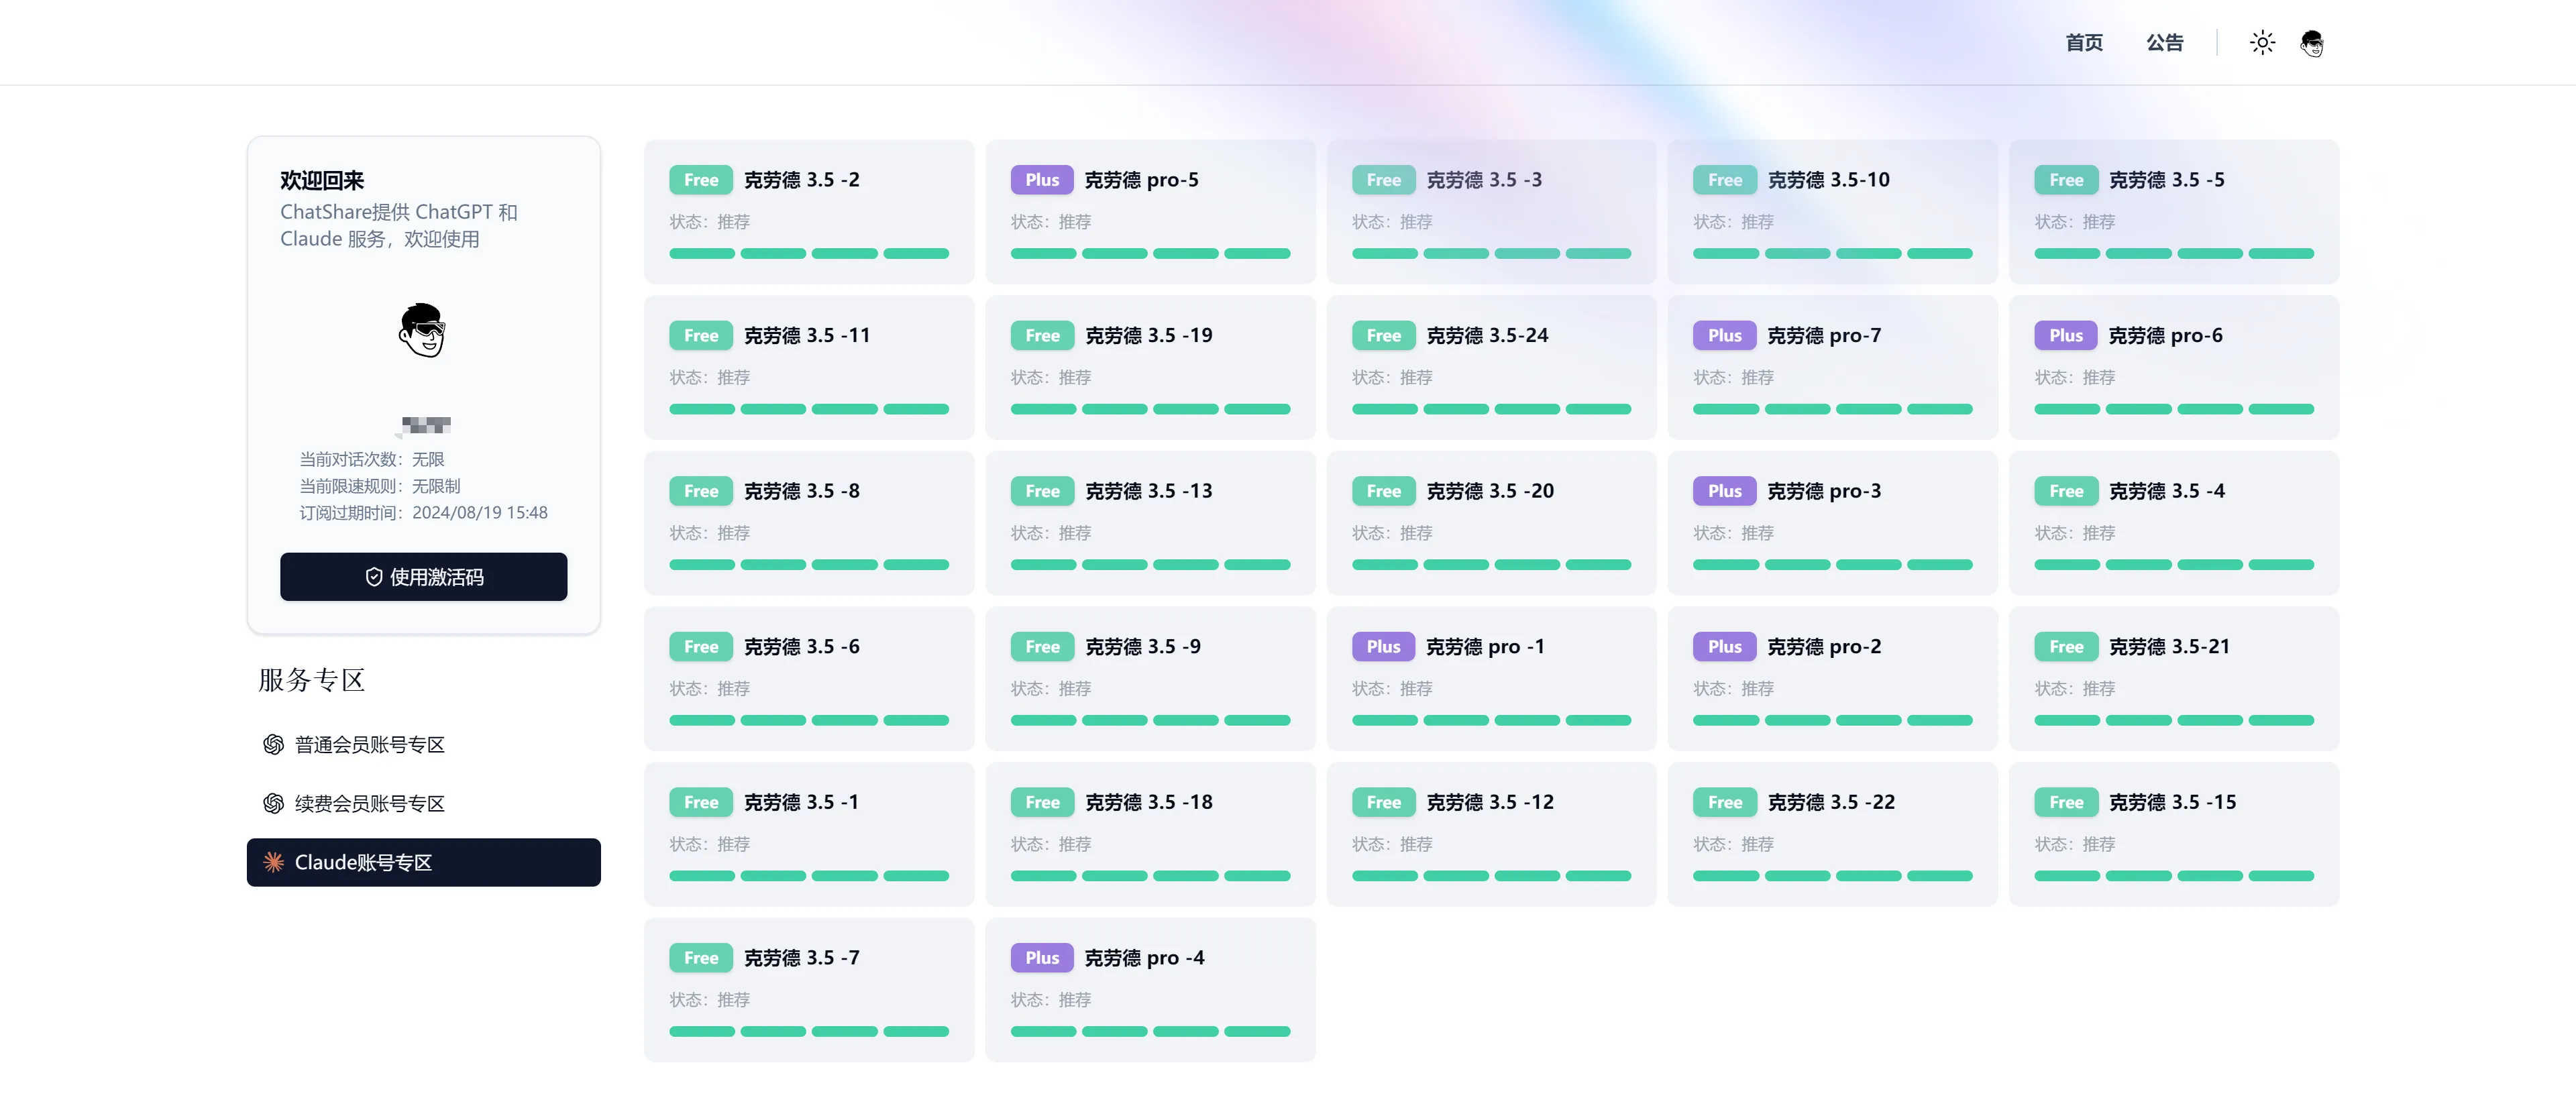Click the ChatGPT icon beside 普通会员账号专区

point(273,745)
